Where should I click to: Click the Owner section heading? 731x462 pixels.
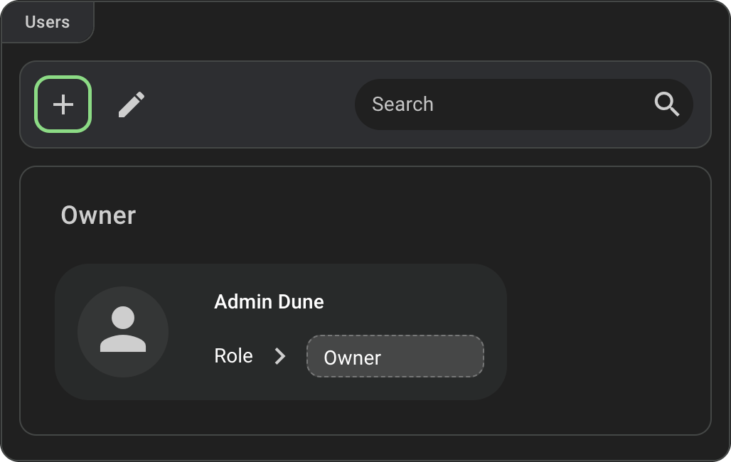coord(98,215)
